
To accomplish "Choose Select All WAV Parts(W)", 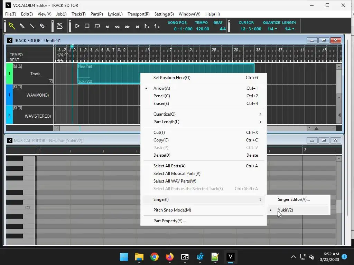I will point(203,181).
